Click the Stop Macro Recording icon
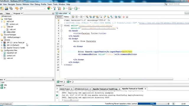 tap(127, 17)
